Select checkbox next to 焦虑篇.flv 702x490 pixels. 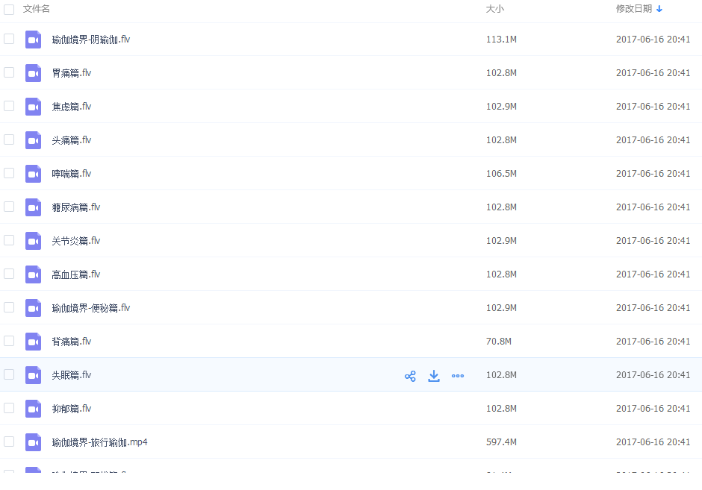(9, 106)
